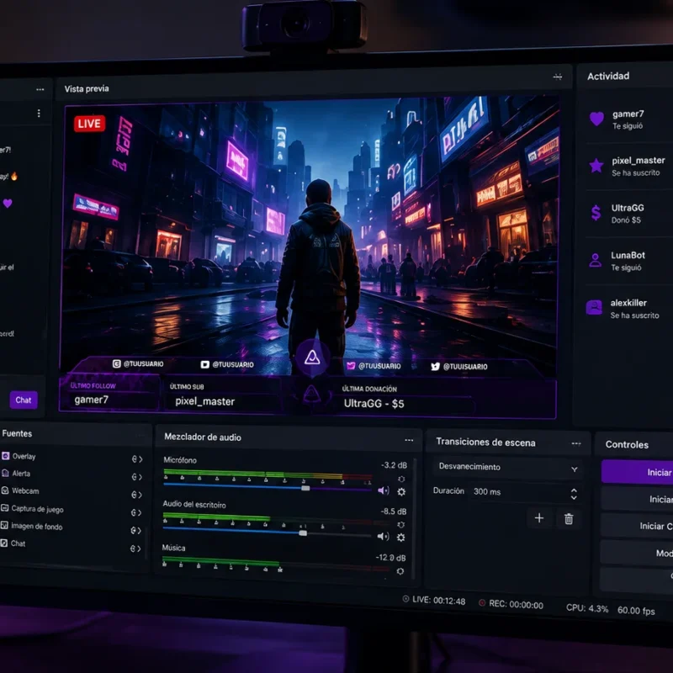Click the subscriber icon beside alexkiller
The image size is (673, 673).
pos(594,307)
